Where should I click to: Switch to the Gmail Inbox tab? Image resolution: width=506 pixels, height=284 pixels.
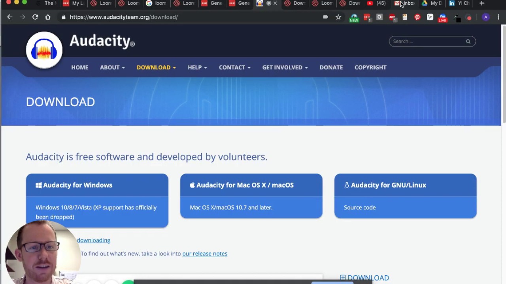point(405,3)
